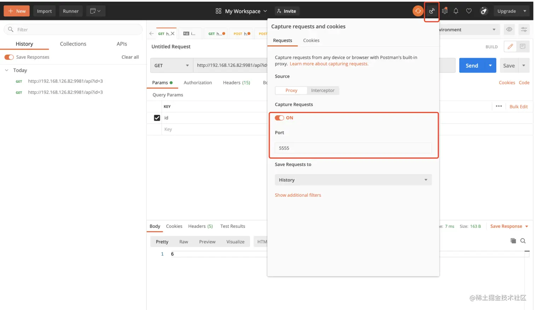Switch to the APIs sidebar tab
This screenshot has width=535, height=310.
[122, 44]
